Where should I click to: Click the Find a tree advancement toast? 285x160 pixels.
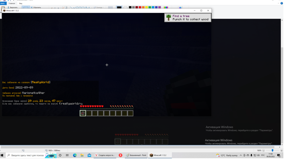click(x=188, y=18)
